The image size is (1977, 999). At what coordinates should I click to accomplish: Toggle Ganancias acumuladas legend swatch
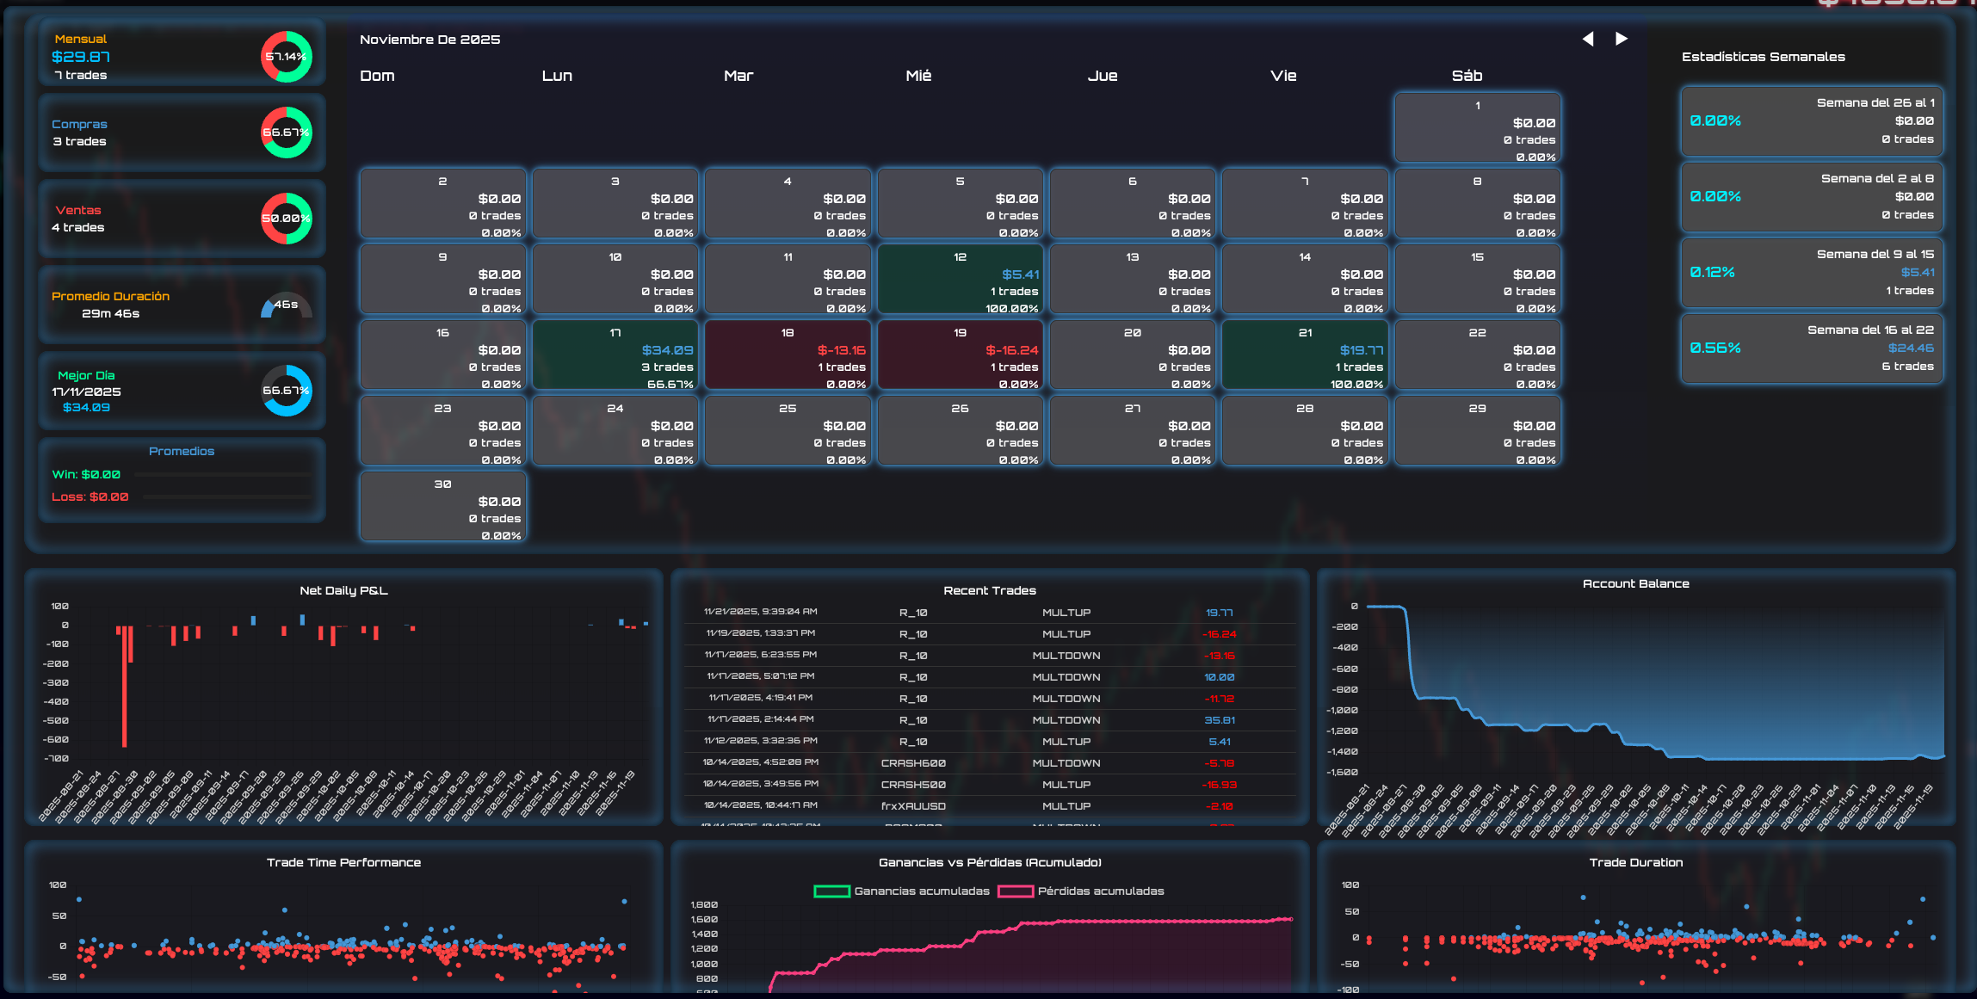tap(831, 891)
